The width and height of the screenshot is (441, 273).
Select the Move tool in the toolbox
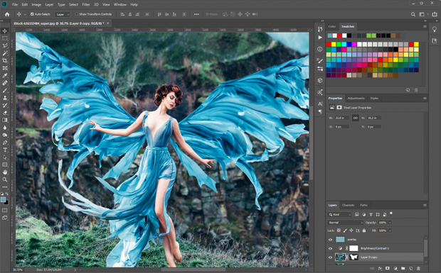coord(5,31)
